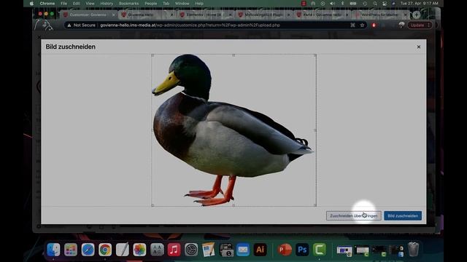467x262 pixels.
Task: Open the Edit menu
Action: (76, 4)
